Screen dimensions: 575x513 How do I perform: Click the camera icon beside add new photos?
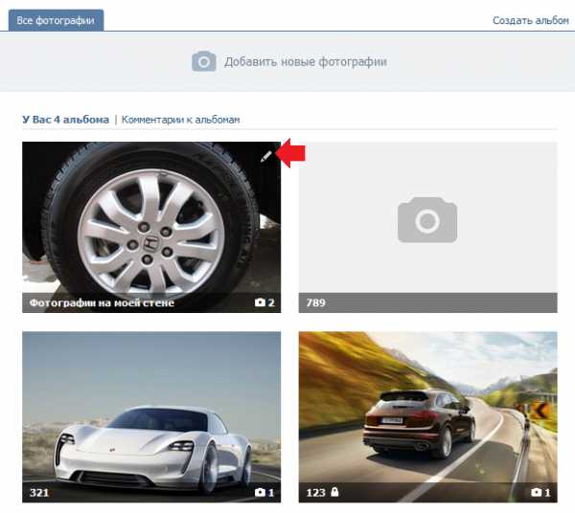(204, 61)
